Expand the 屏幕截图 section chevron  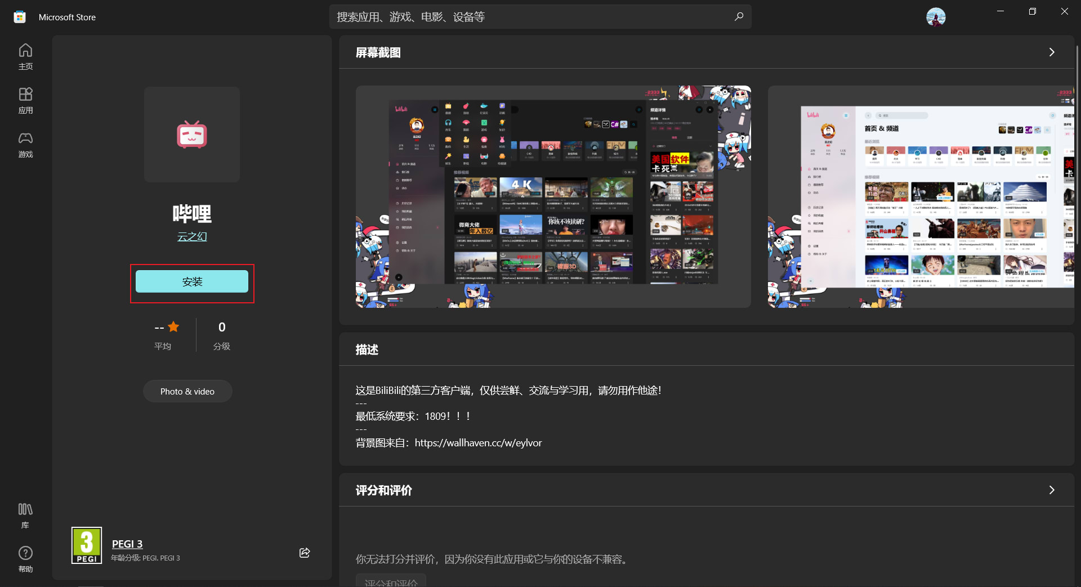1051,52
